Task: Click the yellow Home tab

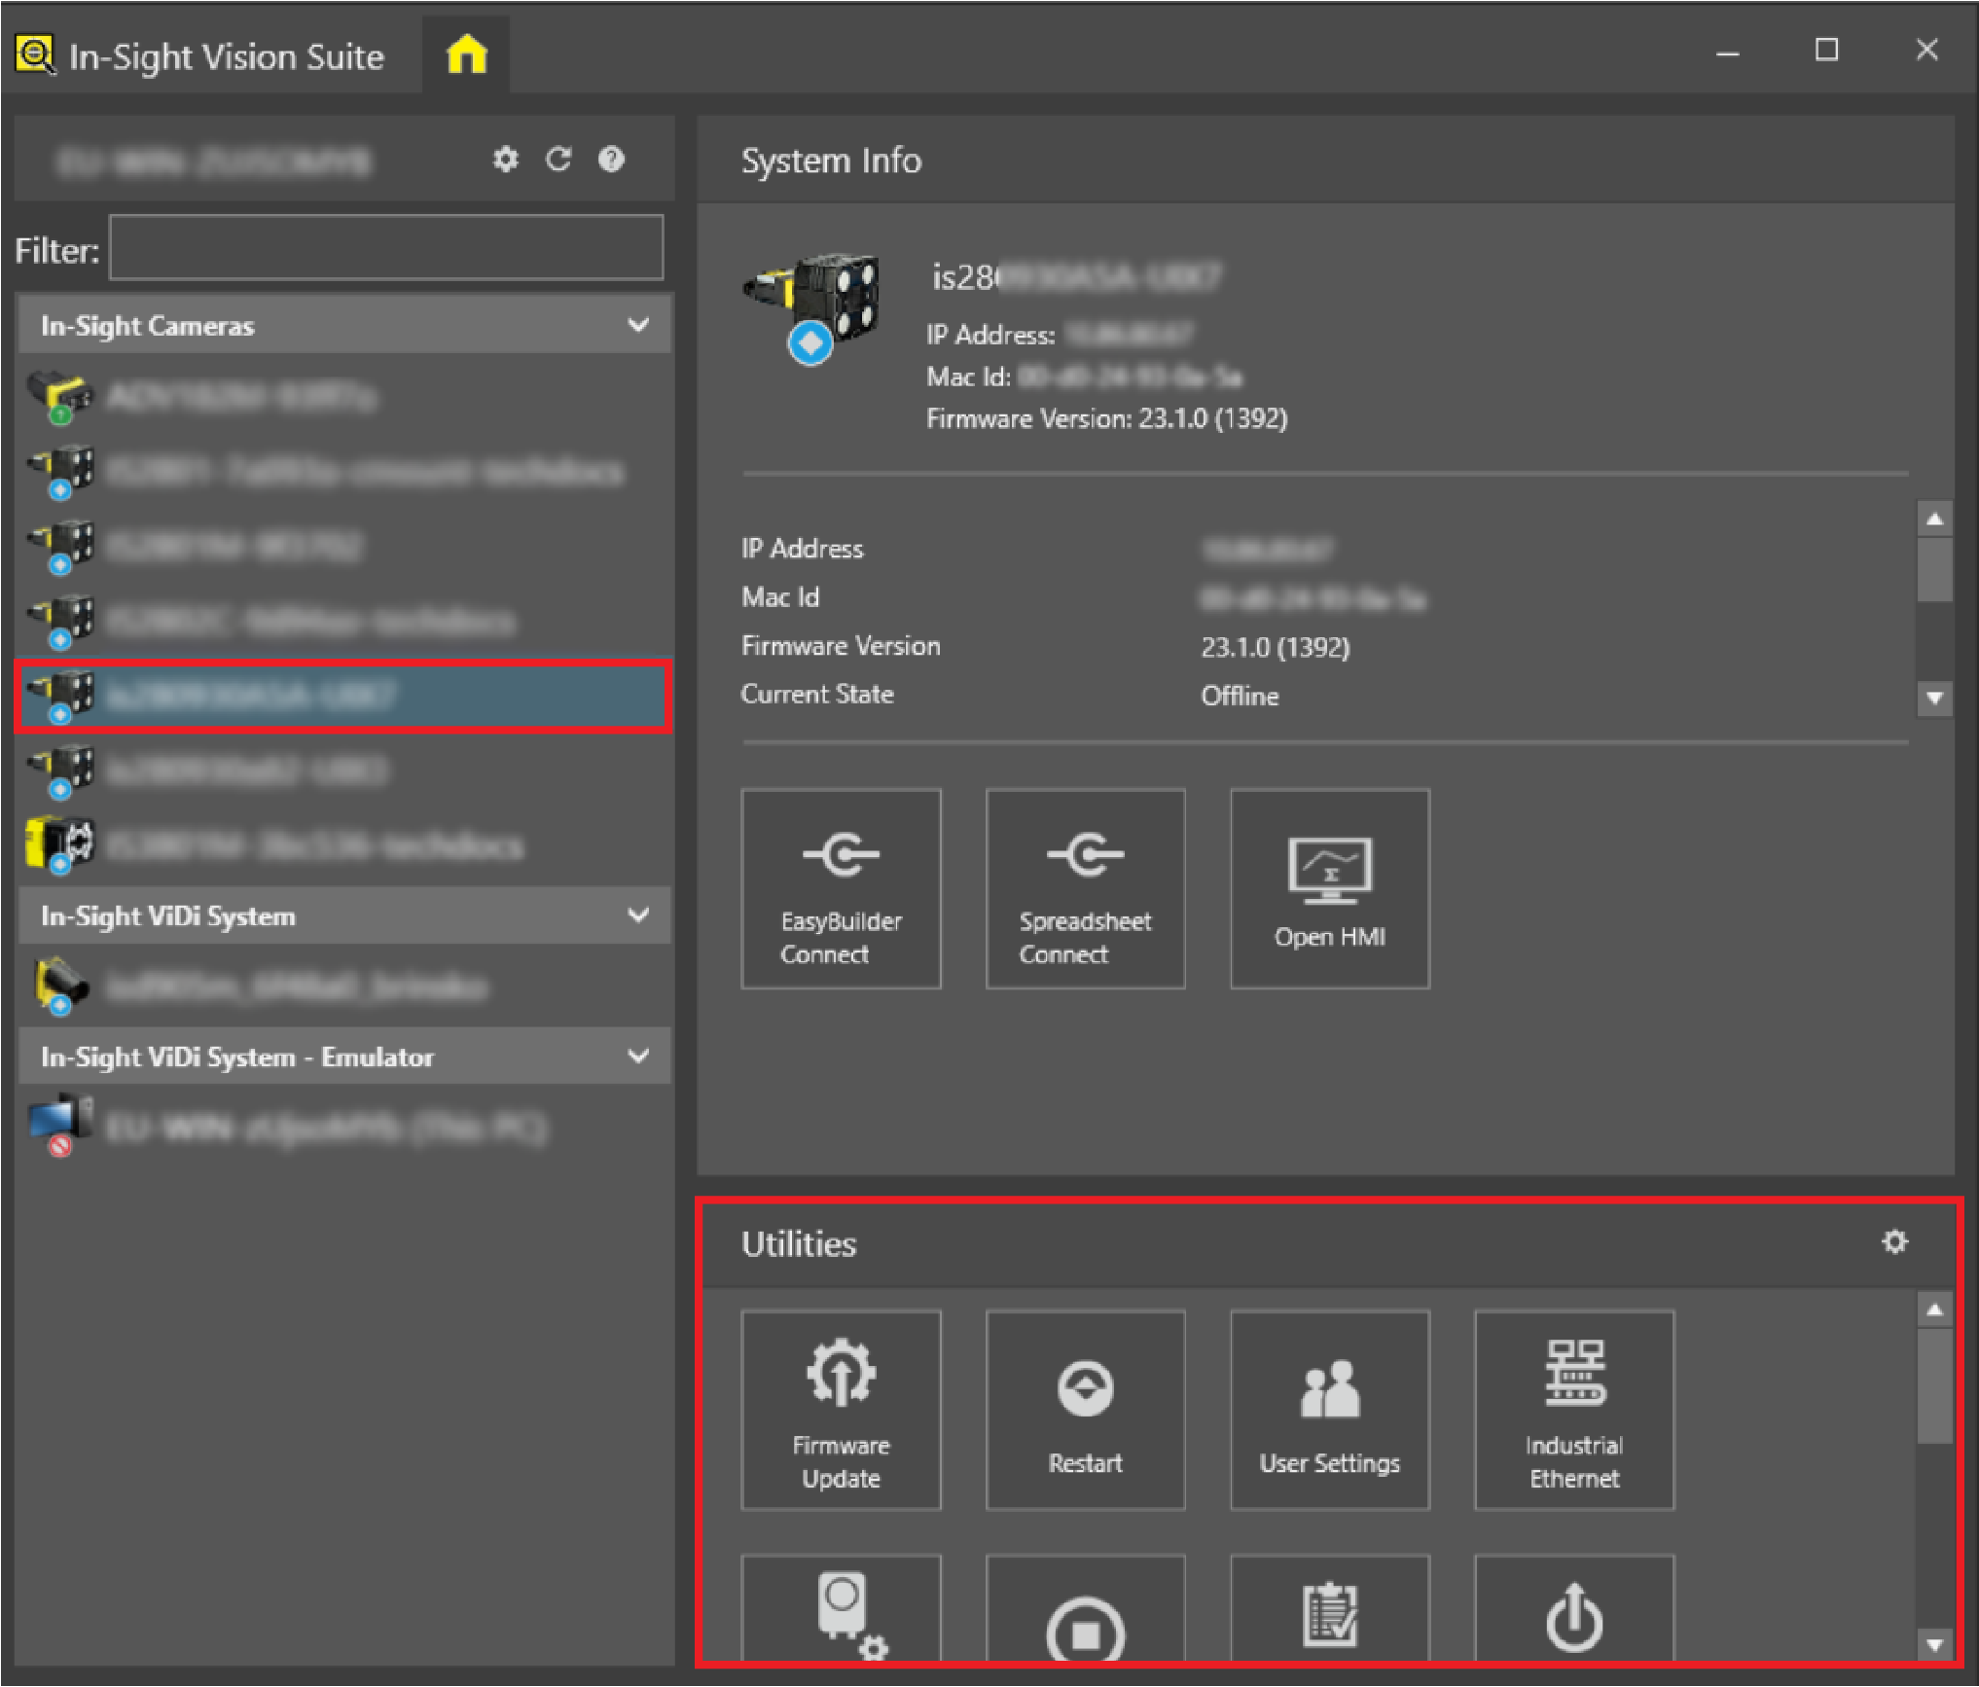Action: coord(466,54)
